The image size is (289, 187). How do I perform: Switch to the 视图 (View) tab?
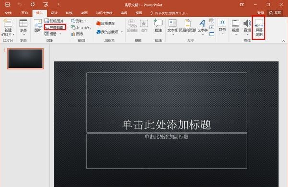click(138, 13)
